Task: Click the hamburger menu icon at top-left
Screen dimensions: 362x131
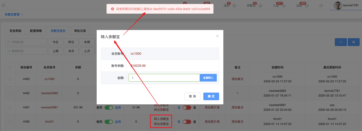Action: [x=3, y=5]
